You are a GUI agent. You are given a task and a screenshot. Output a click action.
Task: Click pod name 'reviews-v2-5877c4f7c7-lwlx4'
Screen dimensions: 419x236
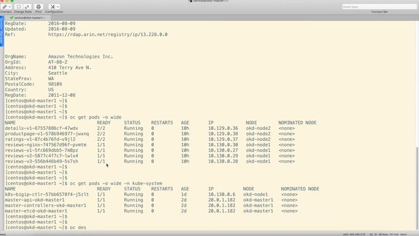pyautogui.click(x=41, y=156)
